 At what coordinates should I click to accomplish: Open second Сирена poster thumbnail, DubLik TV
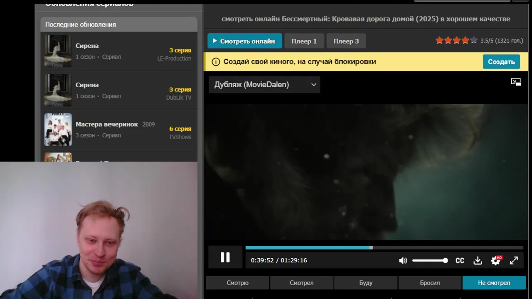pos(58,91)
